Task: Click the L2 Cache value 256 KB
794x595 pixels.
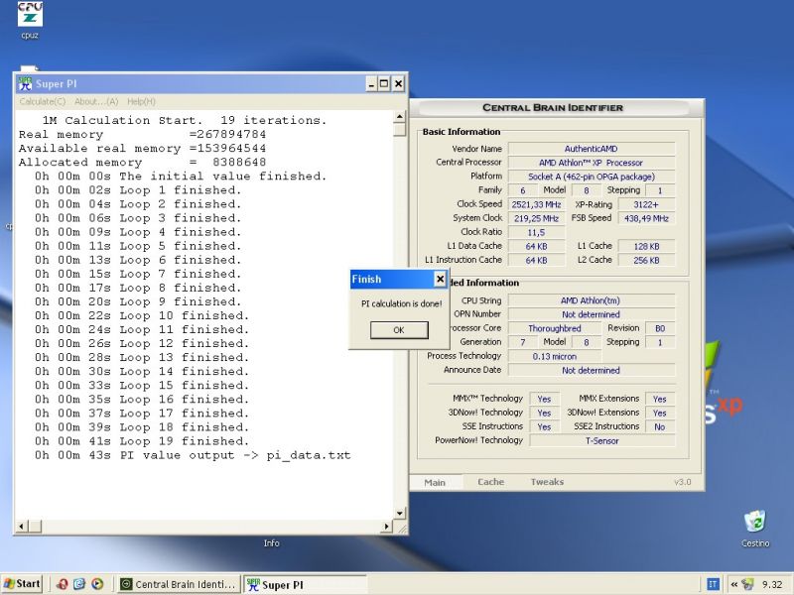Action: (646, 260)
